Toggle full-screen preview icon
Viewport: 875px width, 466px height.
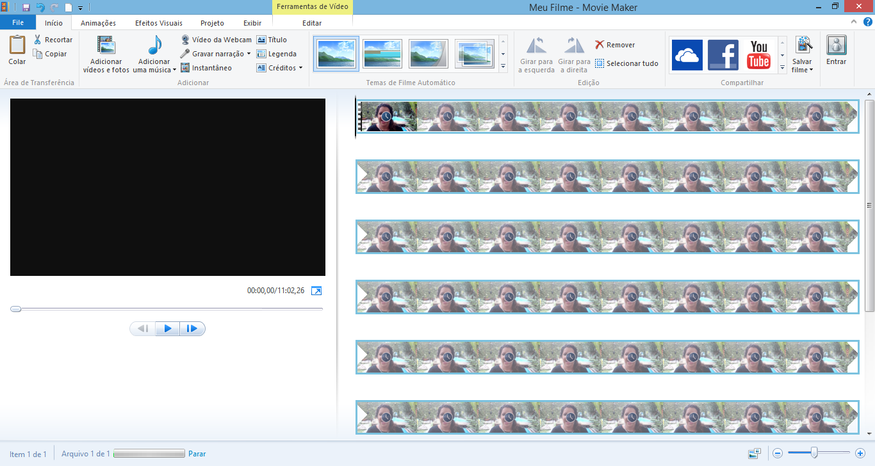point(316,291)
